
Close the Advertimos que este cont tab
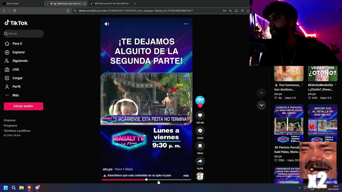(x=85, y=3)
